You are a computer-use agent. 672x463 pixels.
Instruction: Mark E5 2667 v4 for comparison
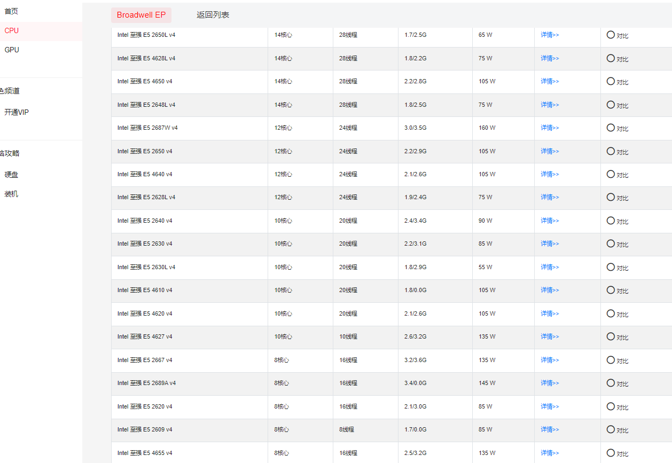(611, 360)
